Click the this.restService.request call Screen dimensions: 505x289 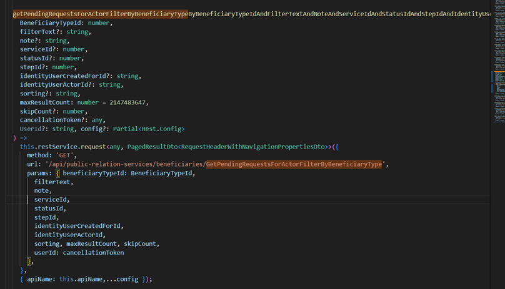coord(61,147)
